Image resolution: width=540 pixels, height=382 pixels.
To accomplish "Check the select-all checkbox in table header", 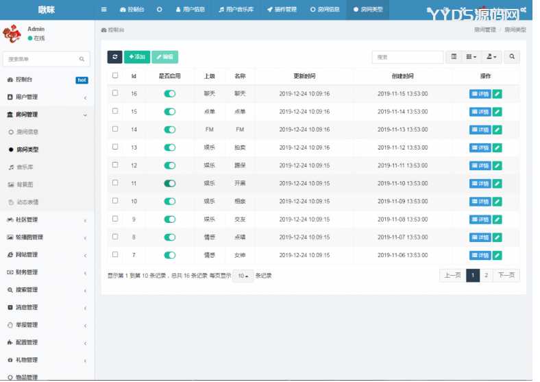I will tap(115, 75).
